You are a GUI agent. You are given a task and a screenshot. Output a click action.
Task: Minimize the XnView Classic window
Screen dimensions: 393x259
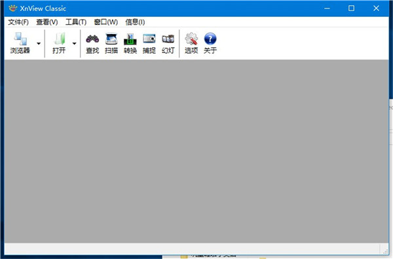[x=327, y=9]
